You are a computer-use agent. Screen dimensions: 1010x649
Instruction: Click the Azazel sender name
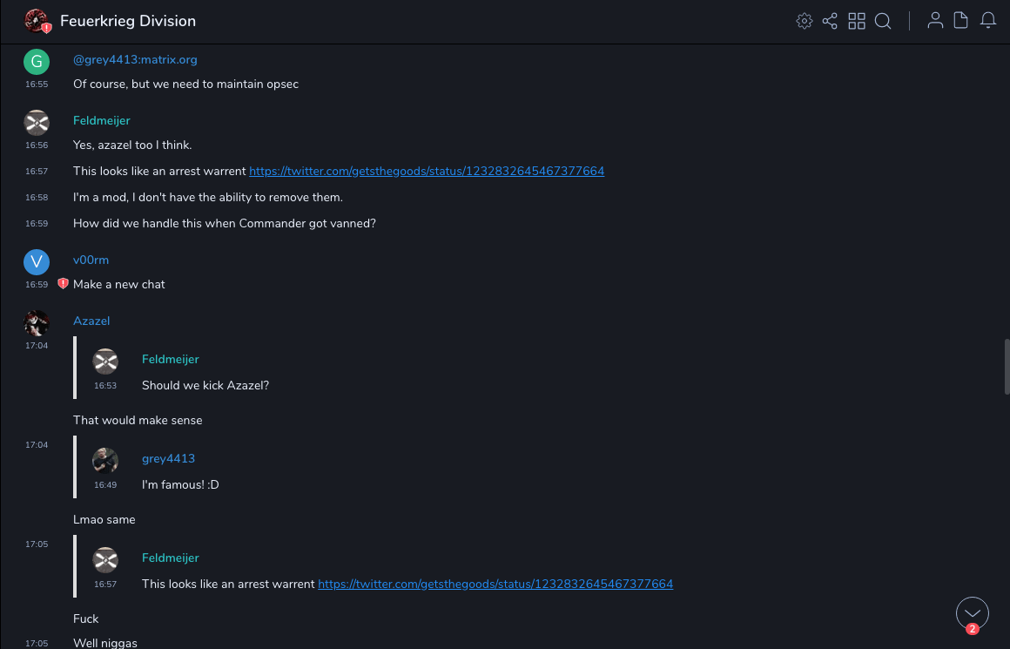tap(91, 321)
